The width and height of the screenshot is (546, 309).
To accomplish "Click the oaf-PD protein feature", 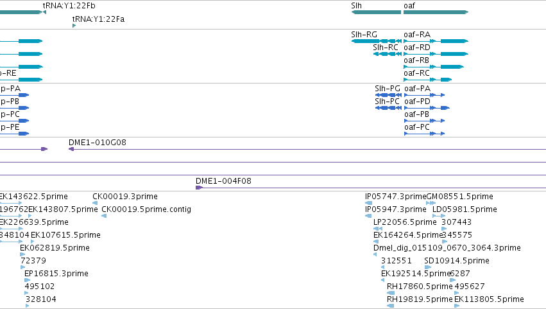I will click(x=427, y=108).
